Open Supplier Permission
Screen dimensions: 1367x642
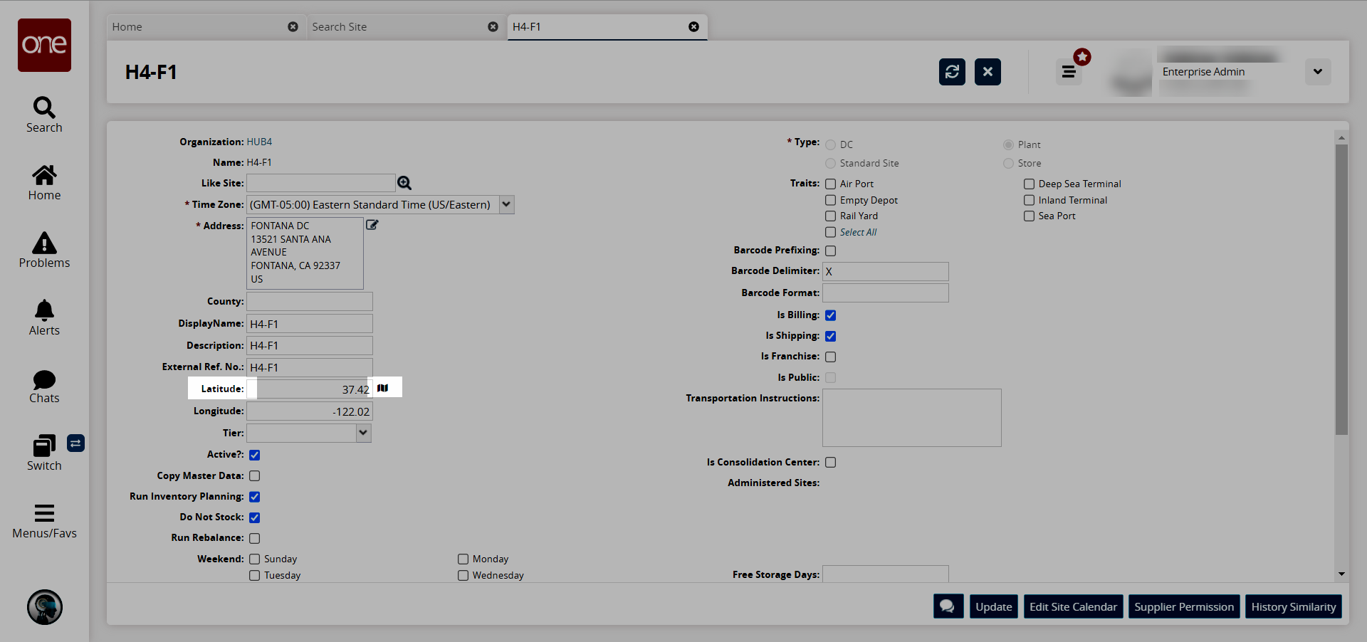pos(1184,606)
